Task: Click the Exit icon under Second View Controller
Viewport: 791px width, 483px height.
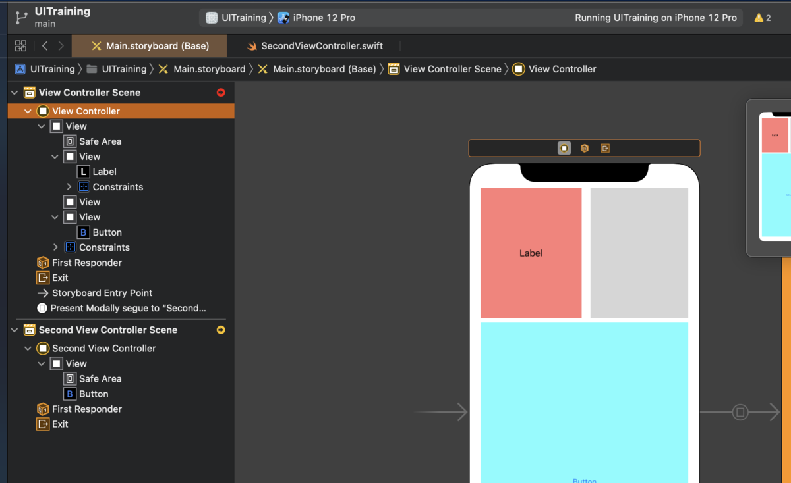Action: point(43,424)
